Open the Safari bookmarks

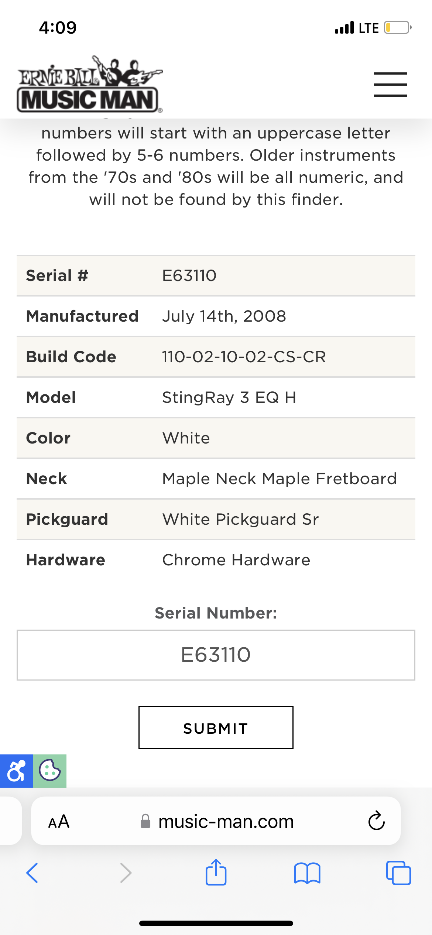point(307,873)
